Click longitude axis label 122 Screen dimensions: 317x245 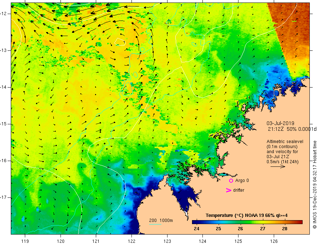click(131, 241)
